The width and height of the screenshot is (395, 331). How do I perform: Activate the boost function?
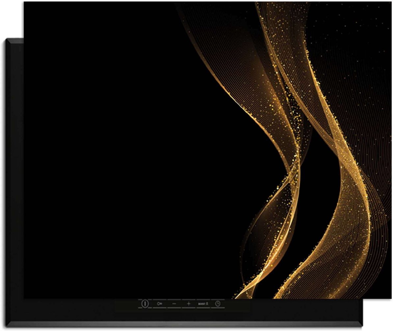click(203, 304)
